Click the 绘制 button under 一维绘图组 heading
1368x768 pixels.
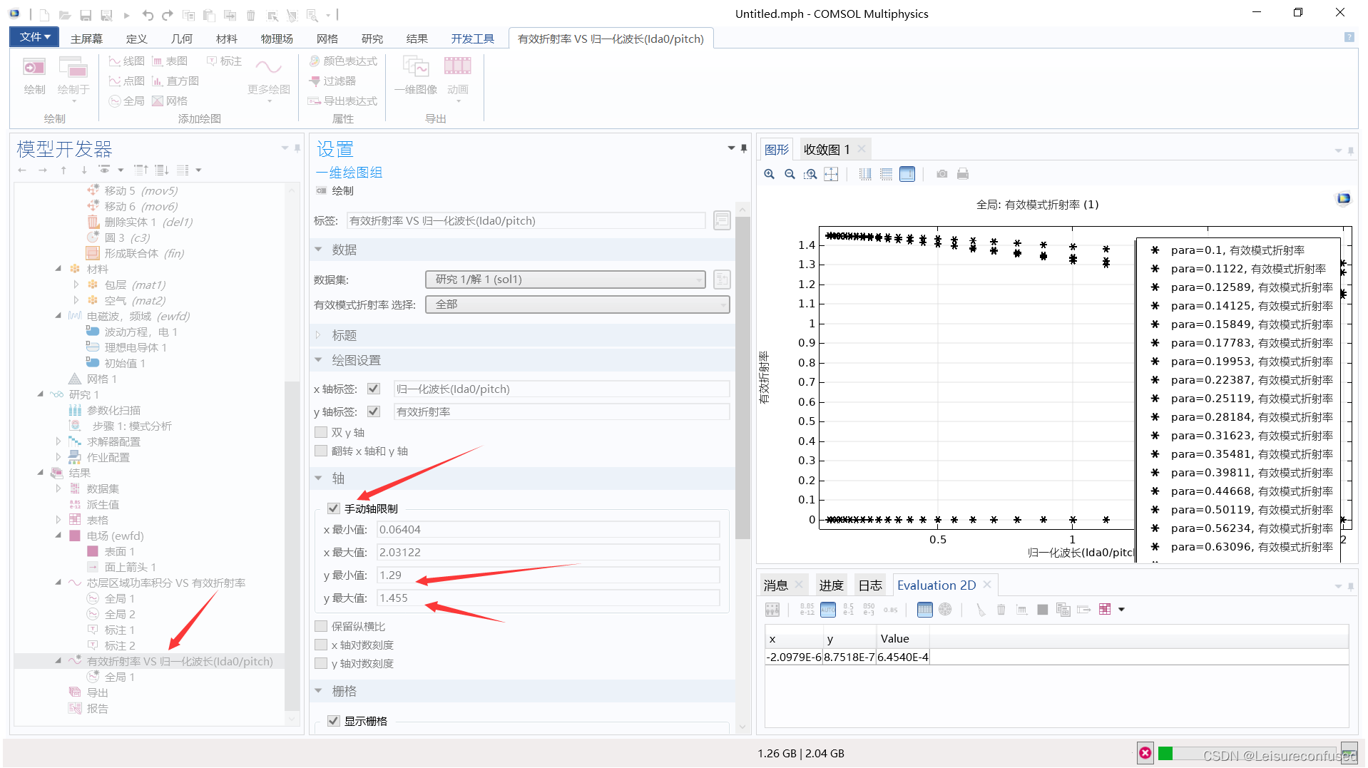(335, 191)
